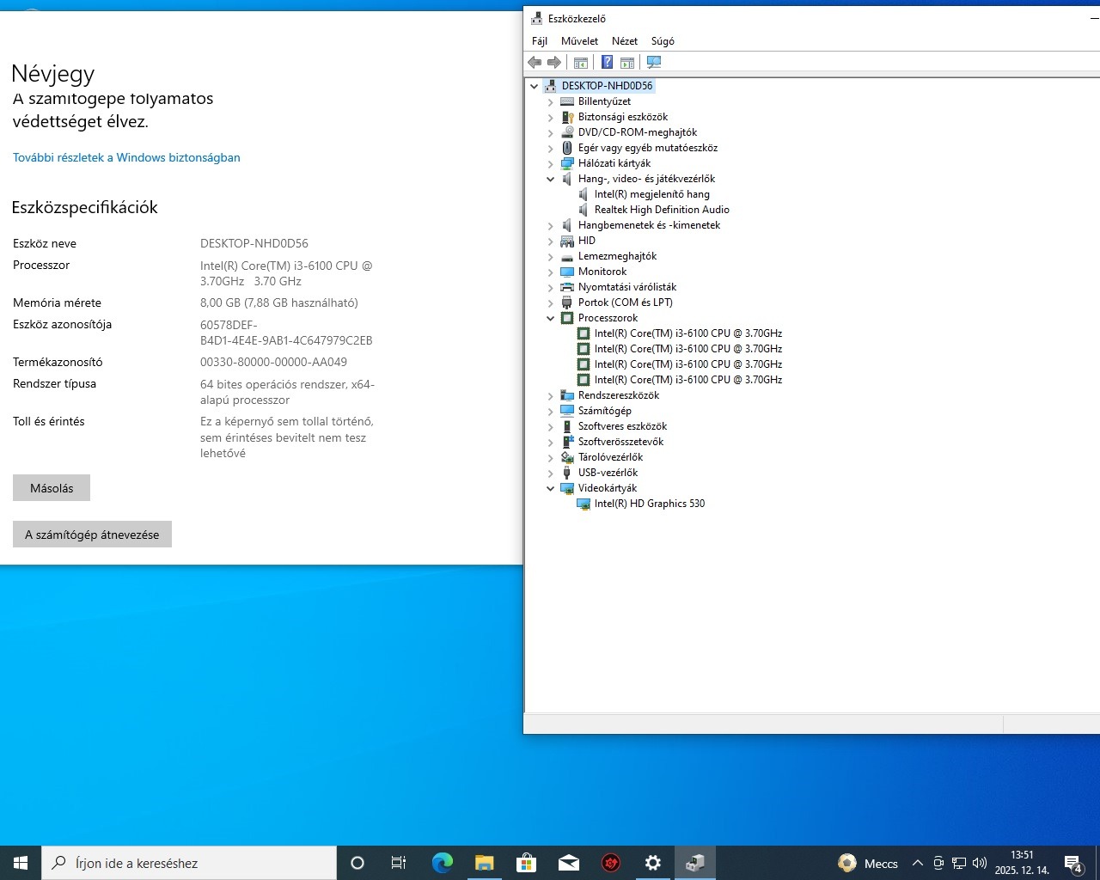
Task: Expand the Lemezmeghajtók category
Action: [551, 256]
